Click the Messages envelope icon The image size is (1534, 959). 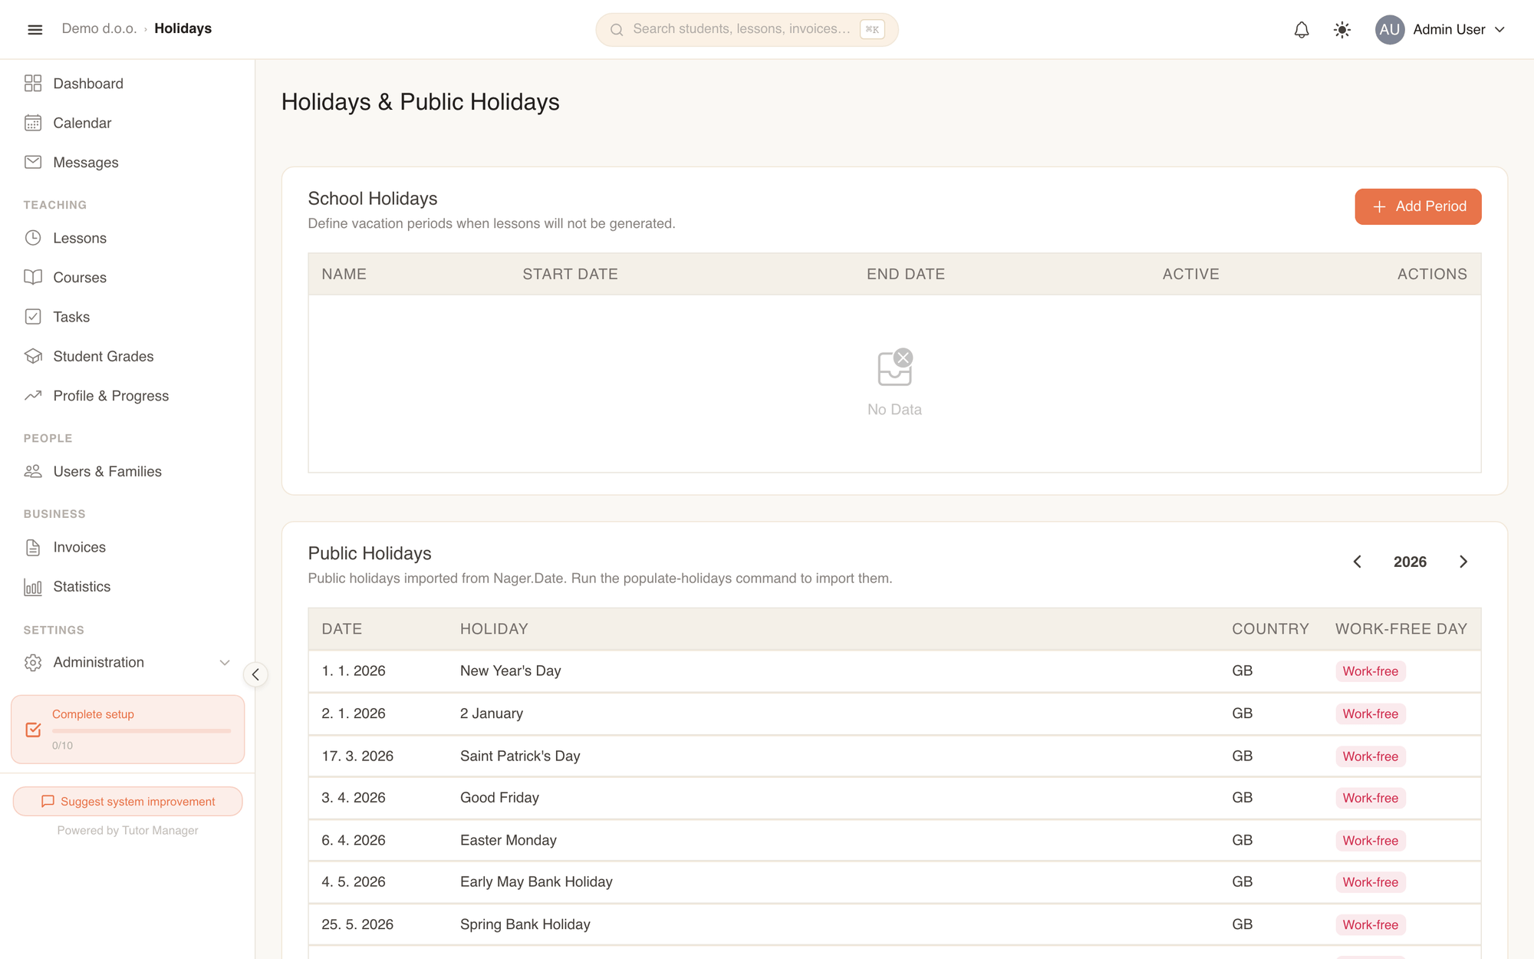tap(33, 162)
